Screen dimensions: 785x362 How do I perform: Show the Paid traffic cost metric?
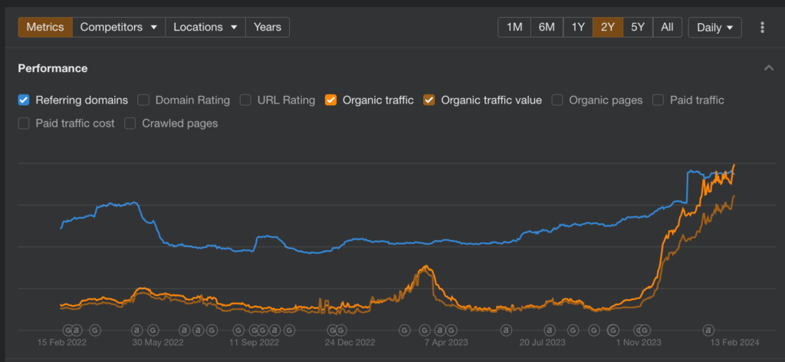[x=24, y=123]
